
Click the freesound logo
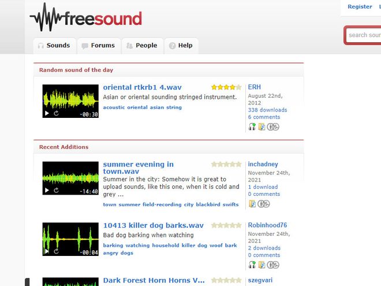86,17
